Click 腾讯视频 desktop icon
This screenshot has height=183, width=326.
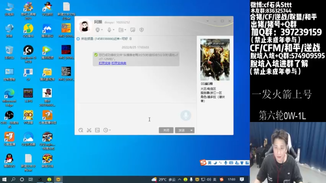tap(47, 52)
